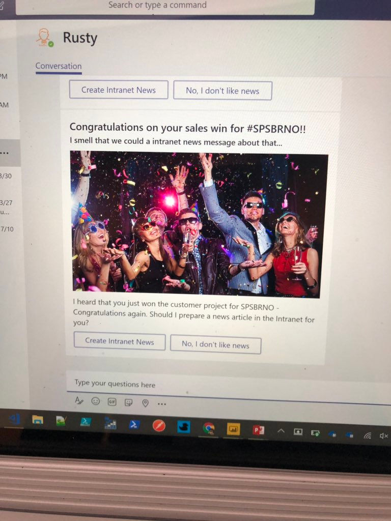Click upper Create Intranet News button
Image resolution: width=391 pixels, height=521 pixels.
pos(119,90)
